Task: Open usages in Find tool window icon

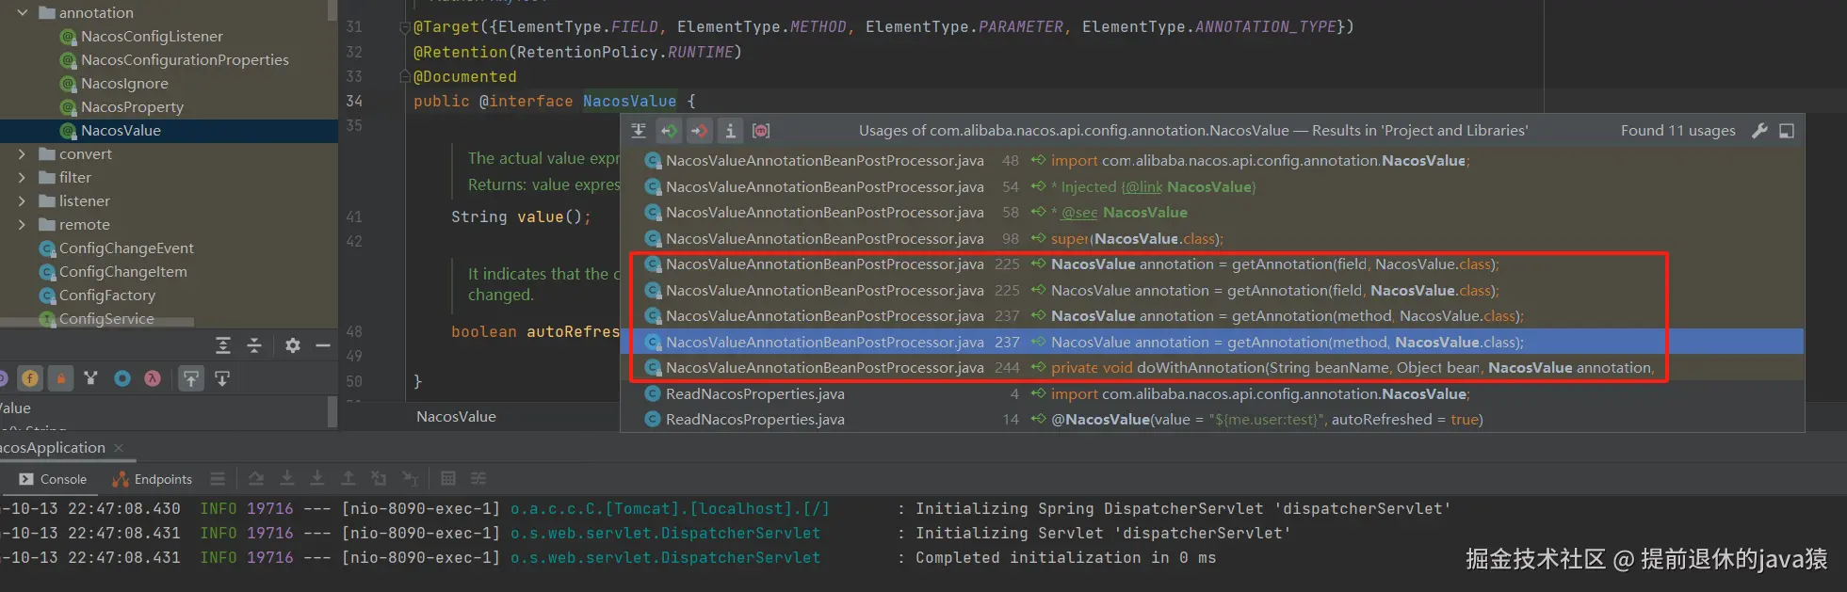Action: (x=639, y=131)
